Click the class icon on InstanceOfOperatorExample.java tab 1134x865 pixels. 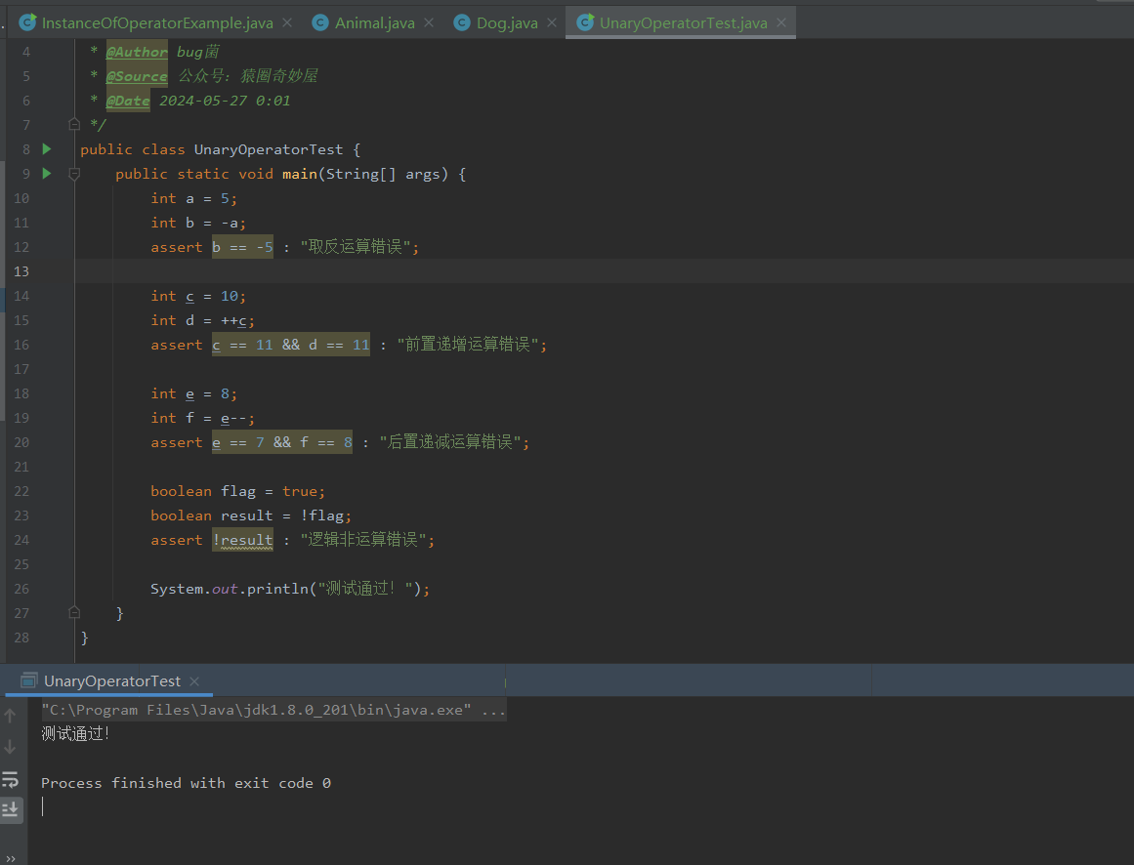coord(27,22)
